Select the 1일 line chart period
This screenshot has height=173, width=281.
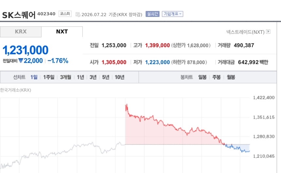(34, 77)
